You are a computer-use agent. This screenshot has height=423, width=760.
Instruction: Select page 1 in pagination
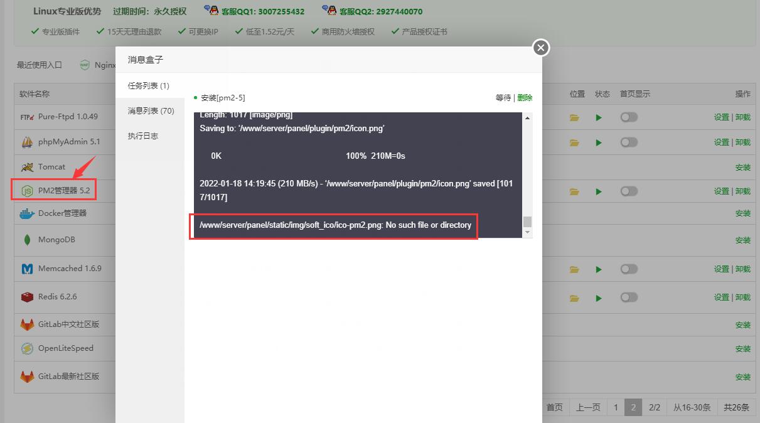pyautogui.click(x=616, y=407)
